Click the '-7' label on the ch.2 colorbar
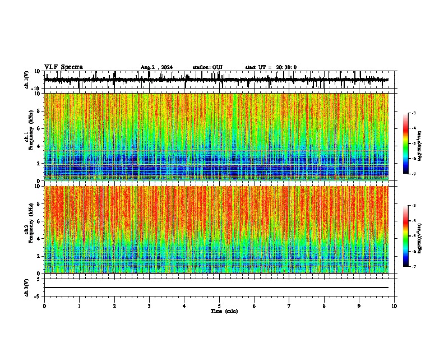The image size is (444, 343). click(413, 267)
